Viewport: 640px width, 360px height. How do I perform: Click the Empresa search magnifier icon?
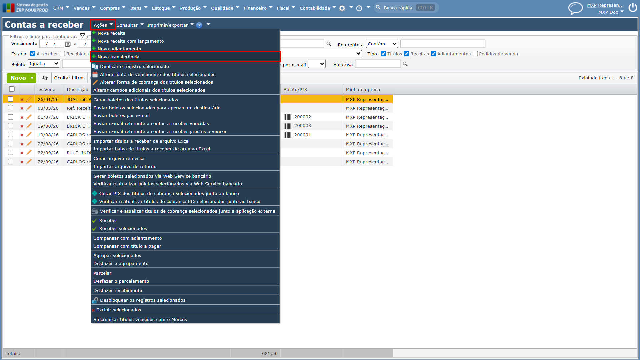click(405, 64)
